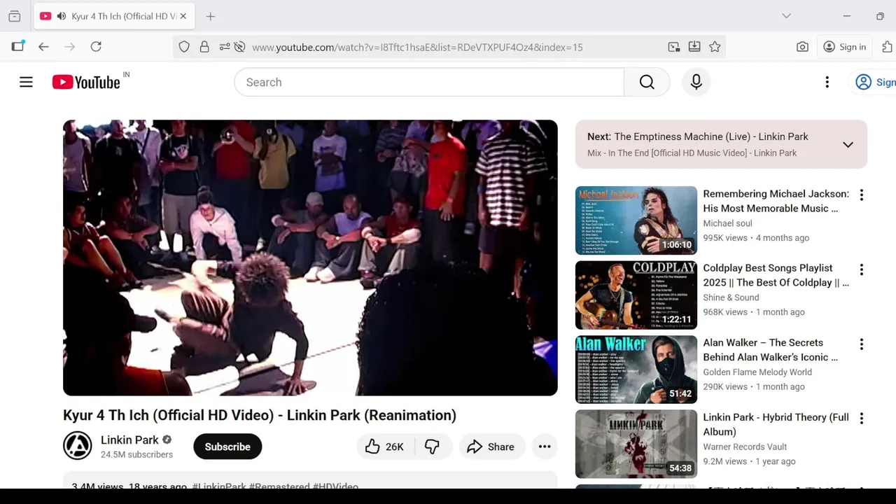Like the video with thumbs-up 26K
896x504 pixels.
(x=385, y=447)
